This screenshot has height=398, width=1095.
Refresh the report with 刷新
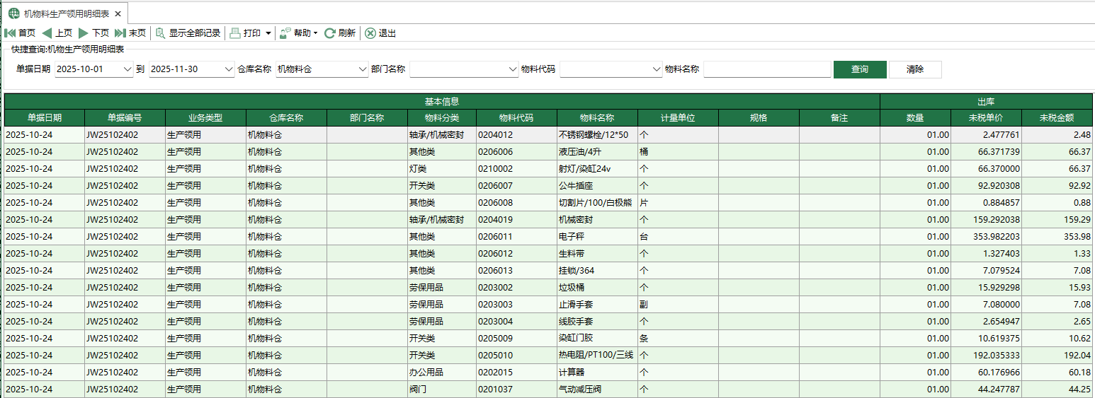340,33
